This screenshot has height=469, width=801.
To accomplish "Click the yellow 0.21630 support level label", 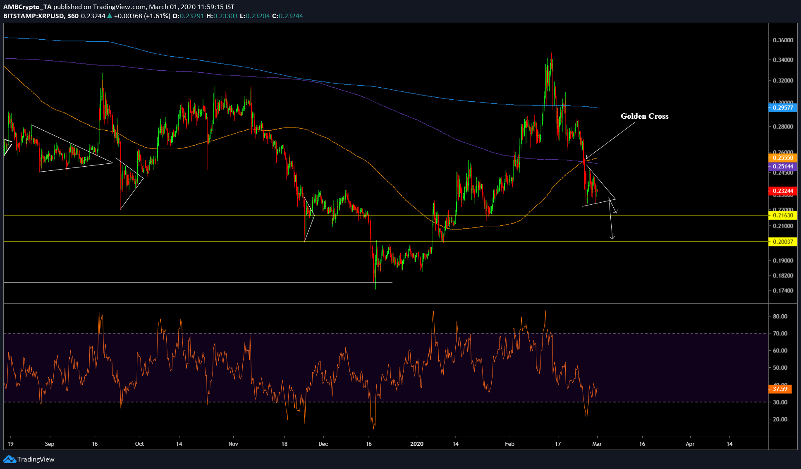I will (783, 215).
